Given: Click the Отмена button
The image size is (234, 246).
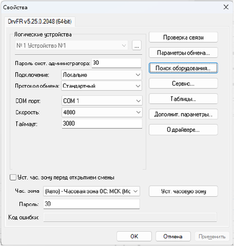Looking at the screenshot, I should click(173, 236).
